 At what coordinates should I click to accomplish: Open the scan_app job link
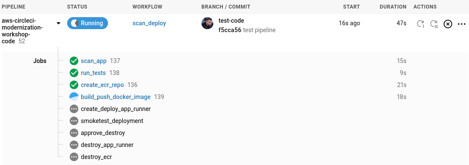point(94,61)
